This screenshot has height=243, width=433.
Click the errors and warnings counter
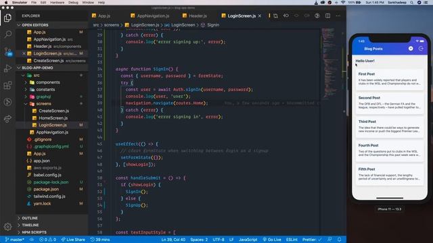[47, 240]
